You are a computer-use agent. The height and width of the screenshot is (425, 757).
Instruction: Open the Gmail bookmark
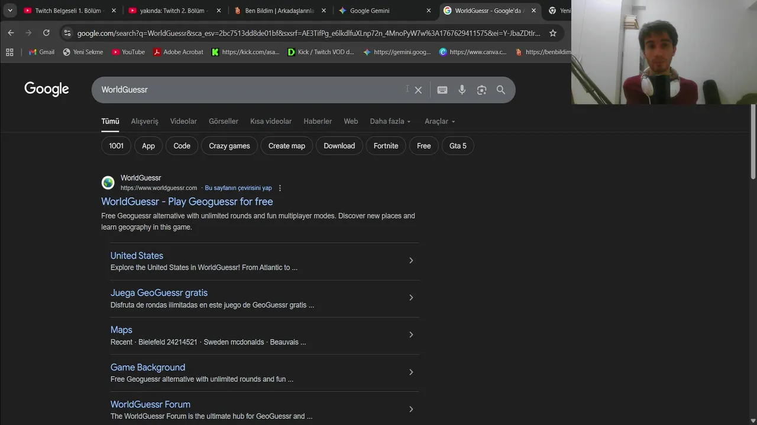tap(41, 52)
